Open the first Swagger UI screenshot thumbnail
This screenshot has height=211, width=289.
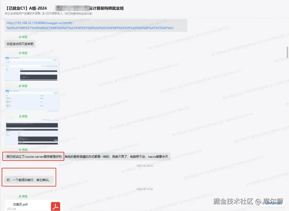32,68
